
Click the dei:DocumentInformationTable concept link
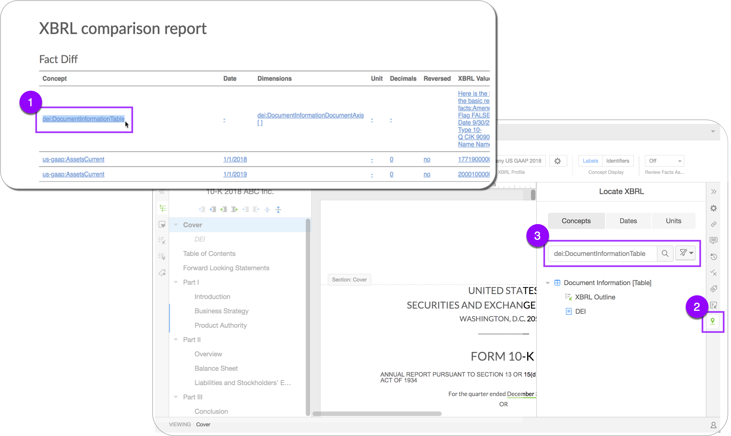click(83, 119)
